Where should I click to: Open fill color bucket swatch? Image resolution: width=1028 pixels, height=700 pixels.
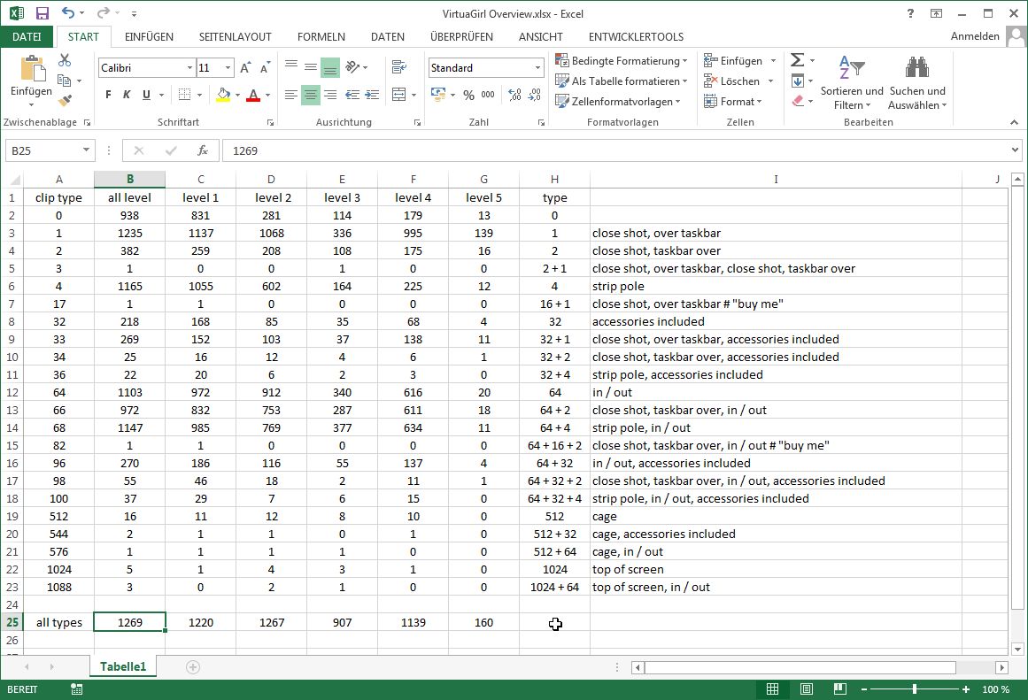[223, 95]
